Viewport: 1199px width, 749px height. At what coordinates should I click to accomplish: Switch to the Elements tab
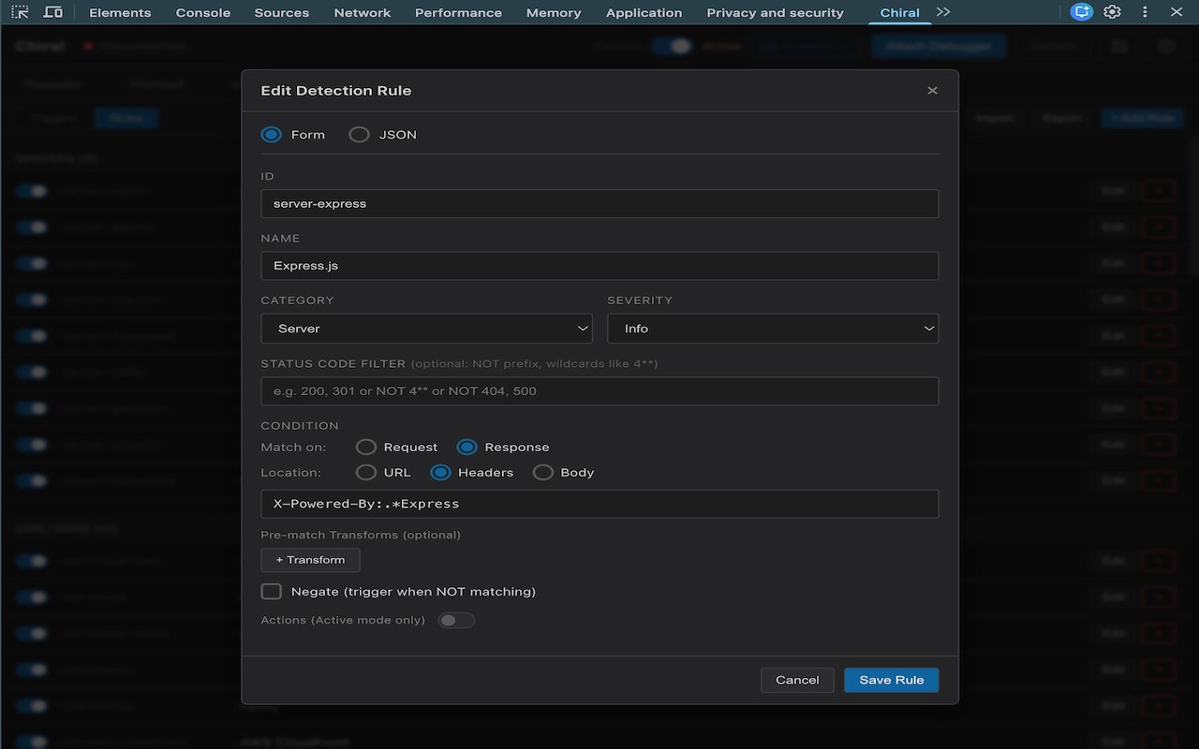point(120,12)
